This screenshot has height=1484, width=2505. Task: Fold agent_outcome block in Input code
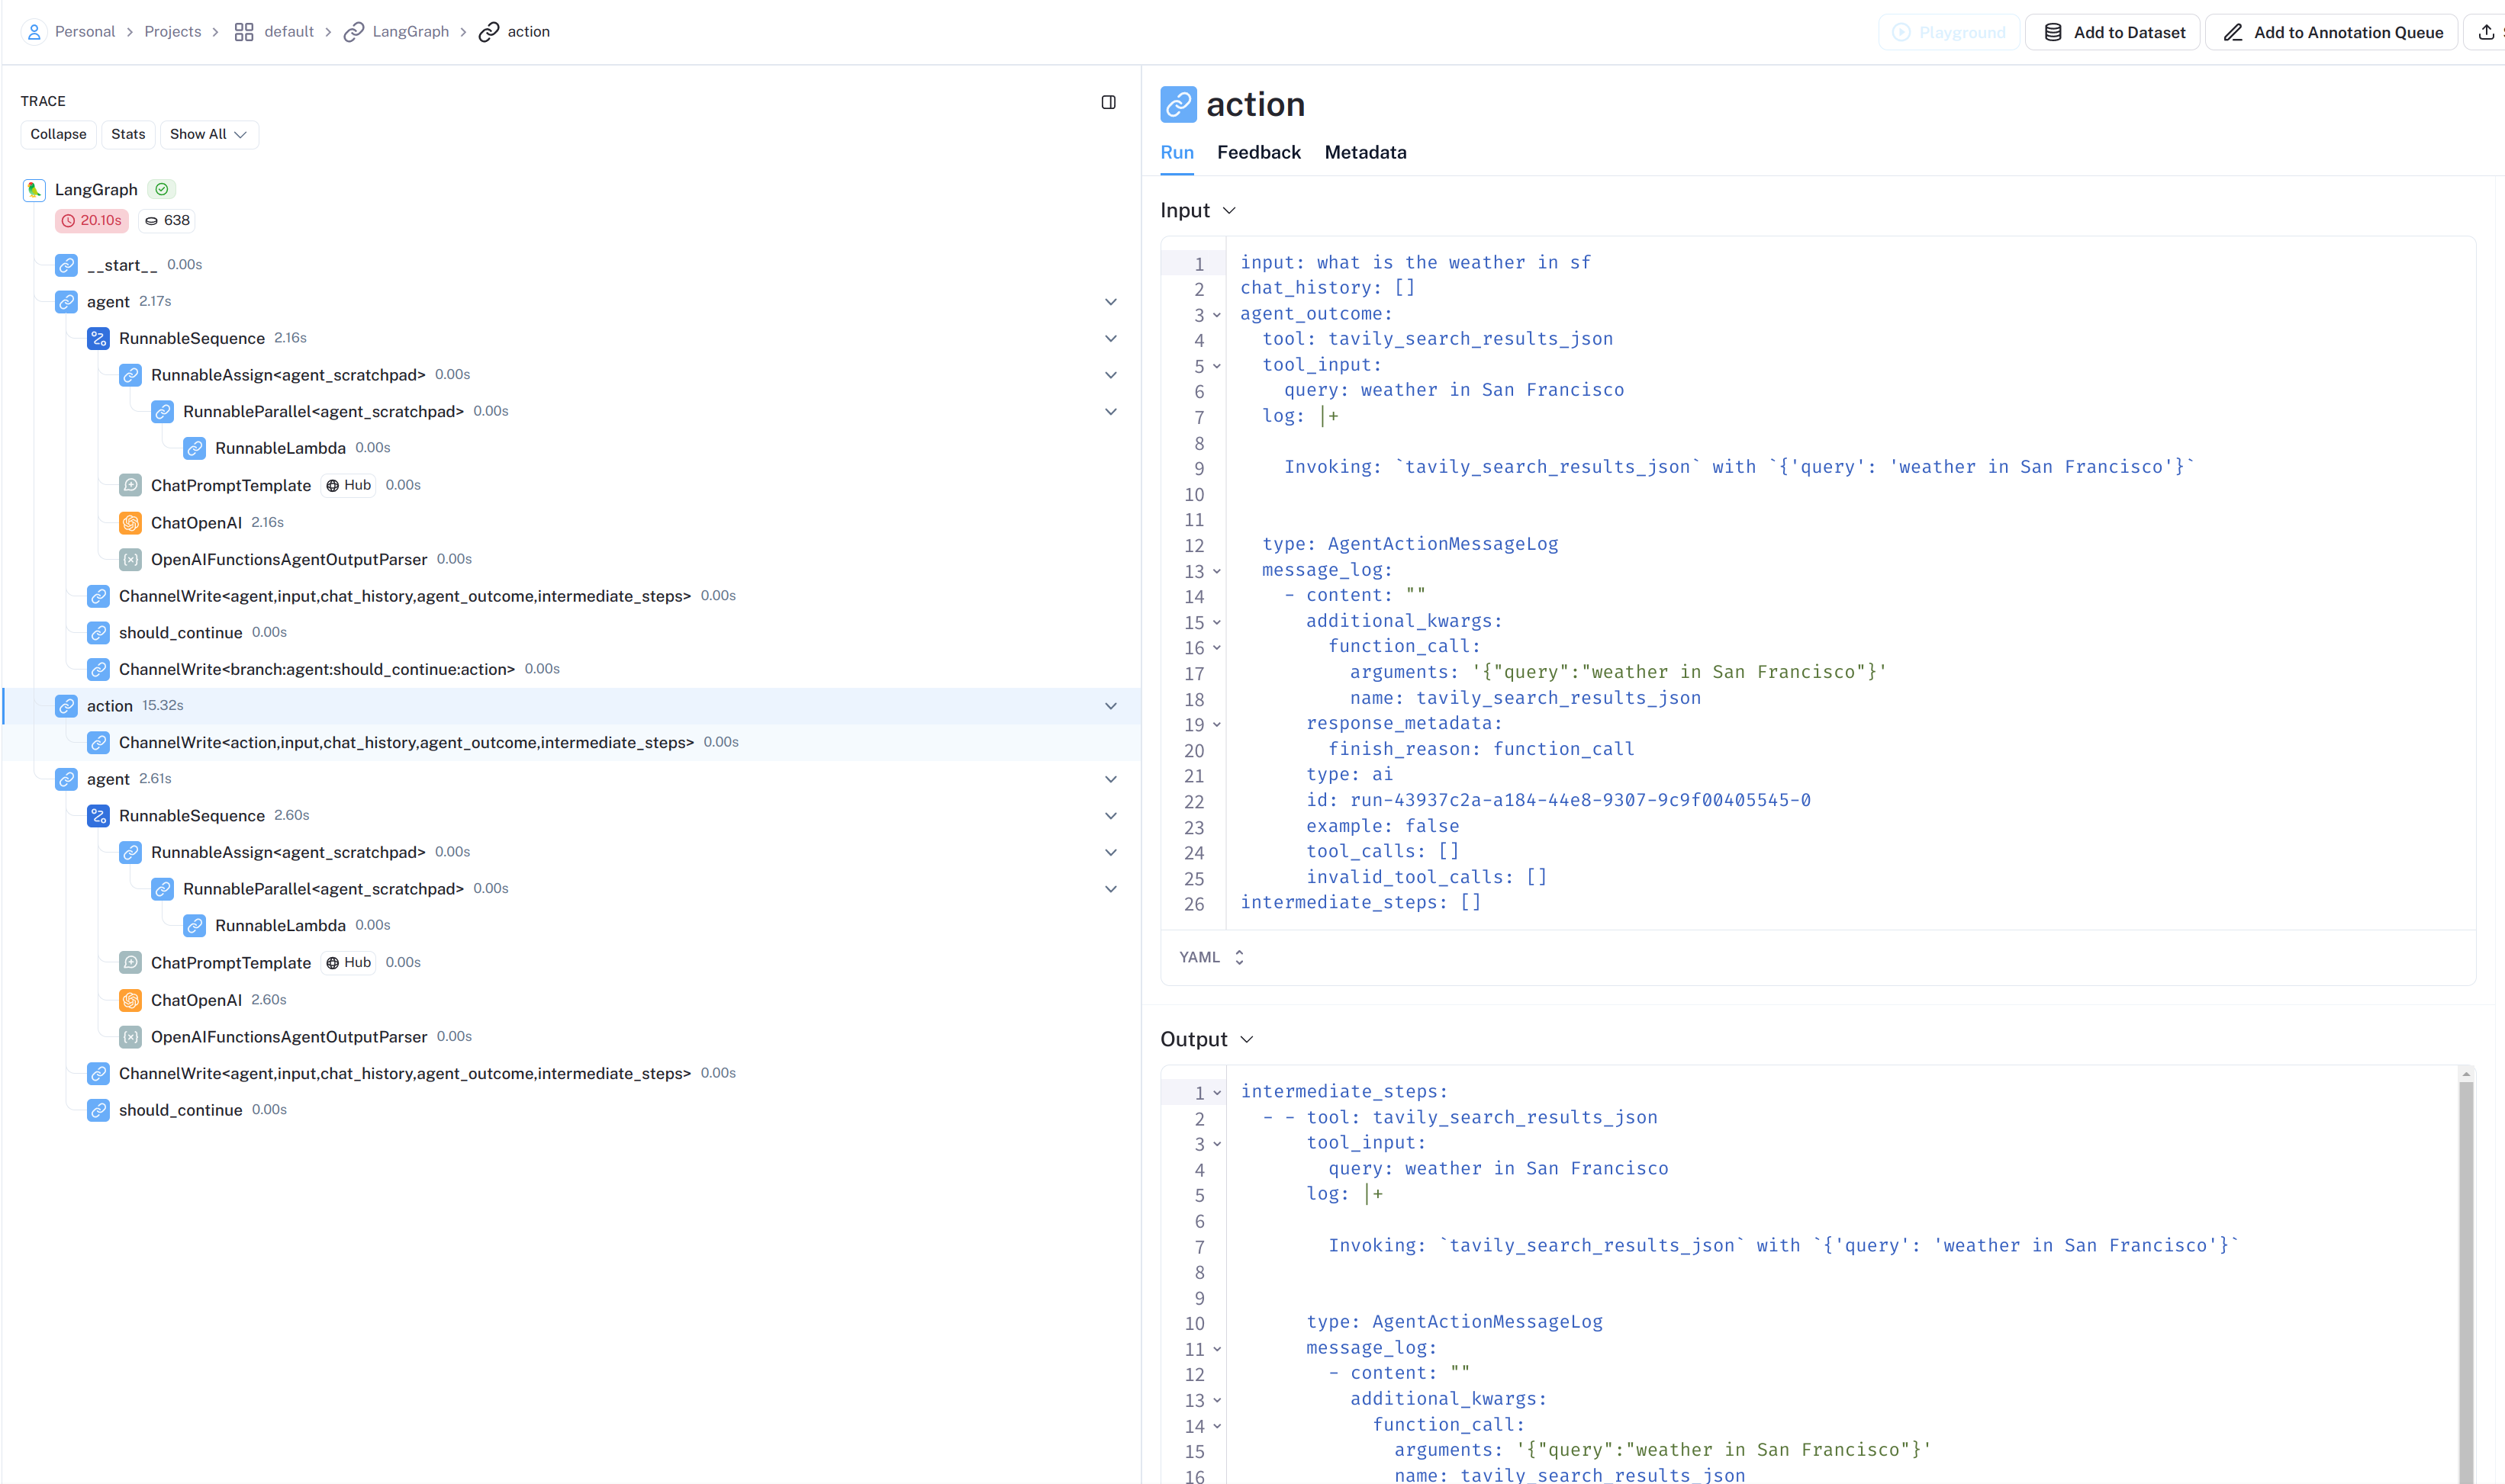pyautogui.click(x=1218, y=315)
